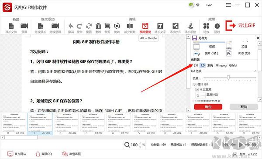Viewport: 262px width, 159px height.
Task: Click the undo arrow icon
Action: [71, 26]
